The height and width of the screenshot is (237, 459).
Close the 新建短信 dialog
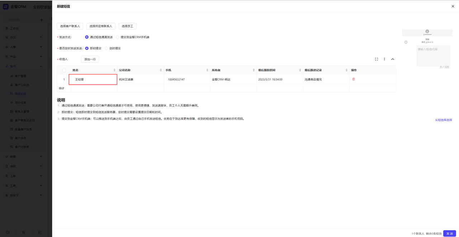pyautogui.click(x=453, y=6)
